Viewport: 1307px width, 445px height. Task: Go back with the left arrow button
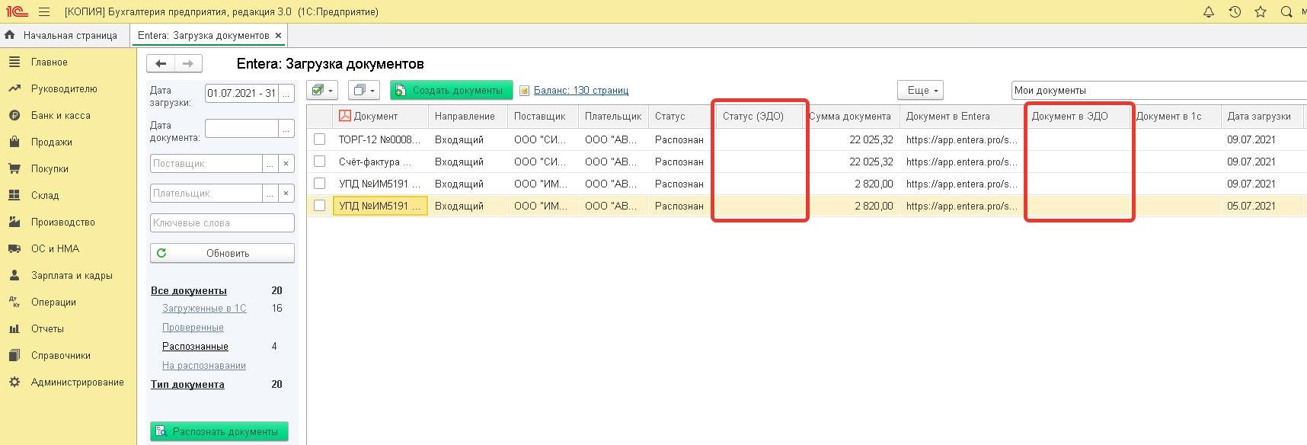pos(161,64)
